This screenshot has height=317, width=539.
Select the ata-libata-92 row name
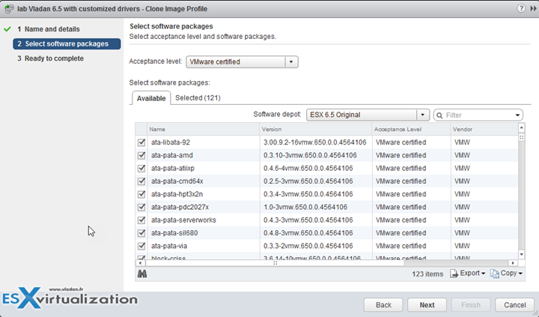(171, 142)
